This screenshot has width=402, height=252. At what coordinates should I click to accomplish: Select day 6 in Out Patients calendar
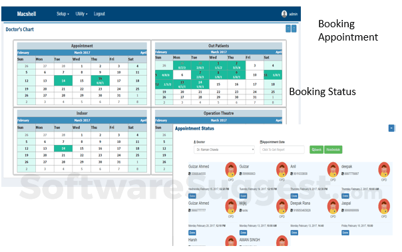click(182, 74)
